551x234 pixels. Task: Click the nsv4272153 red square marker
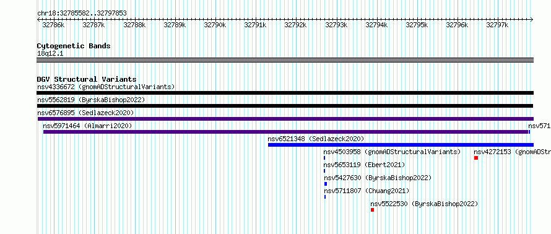pyautogui.click(x=476, y=158)
